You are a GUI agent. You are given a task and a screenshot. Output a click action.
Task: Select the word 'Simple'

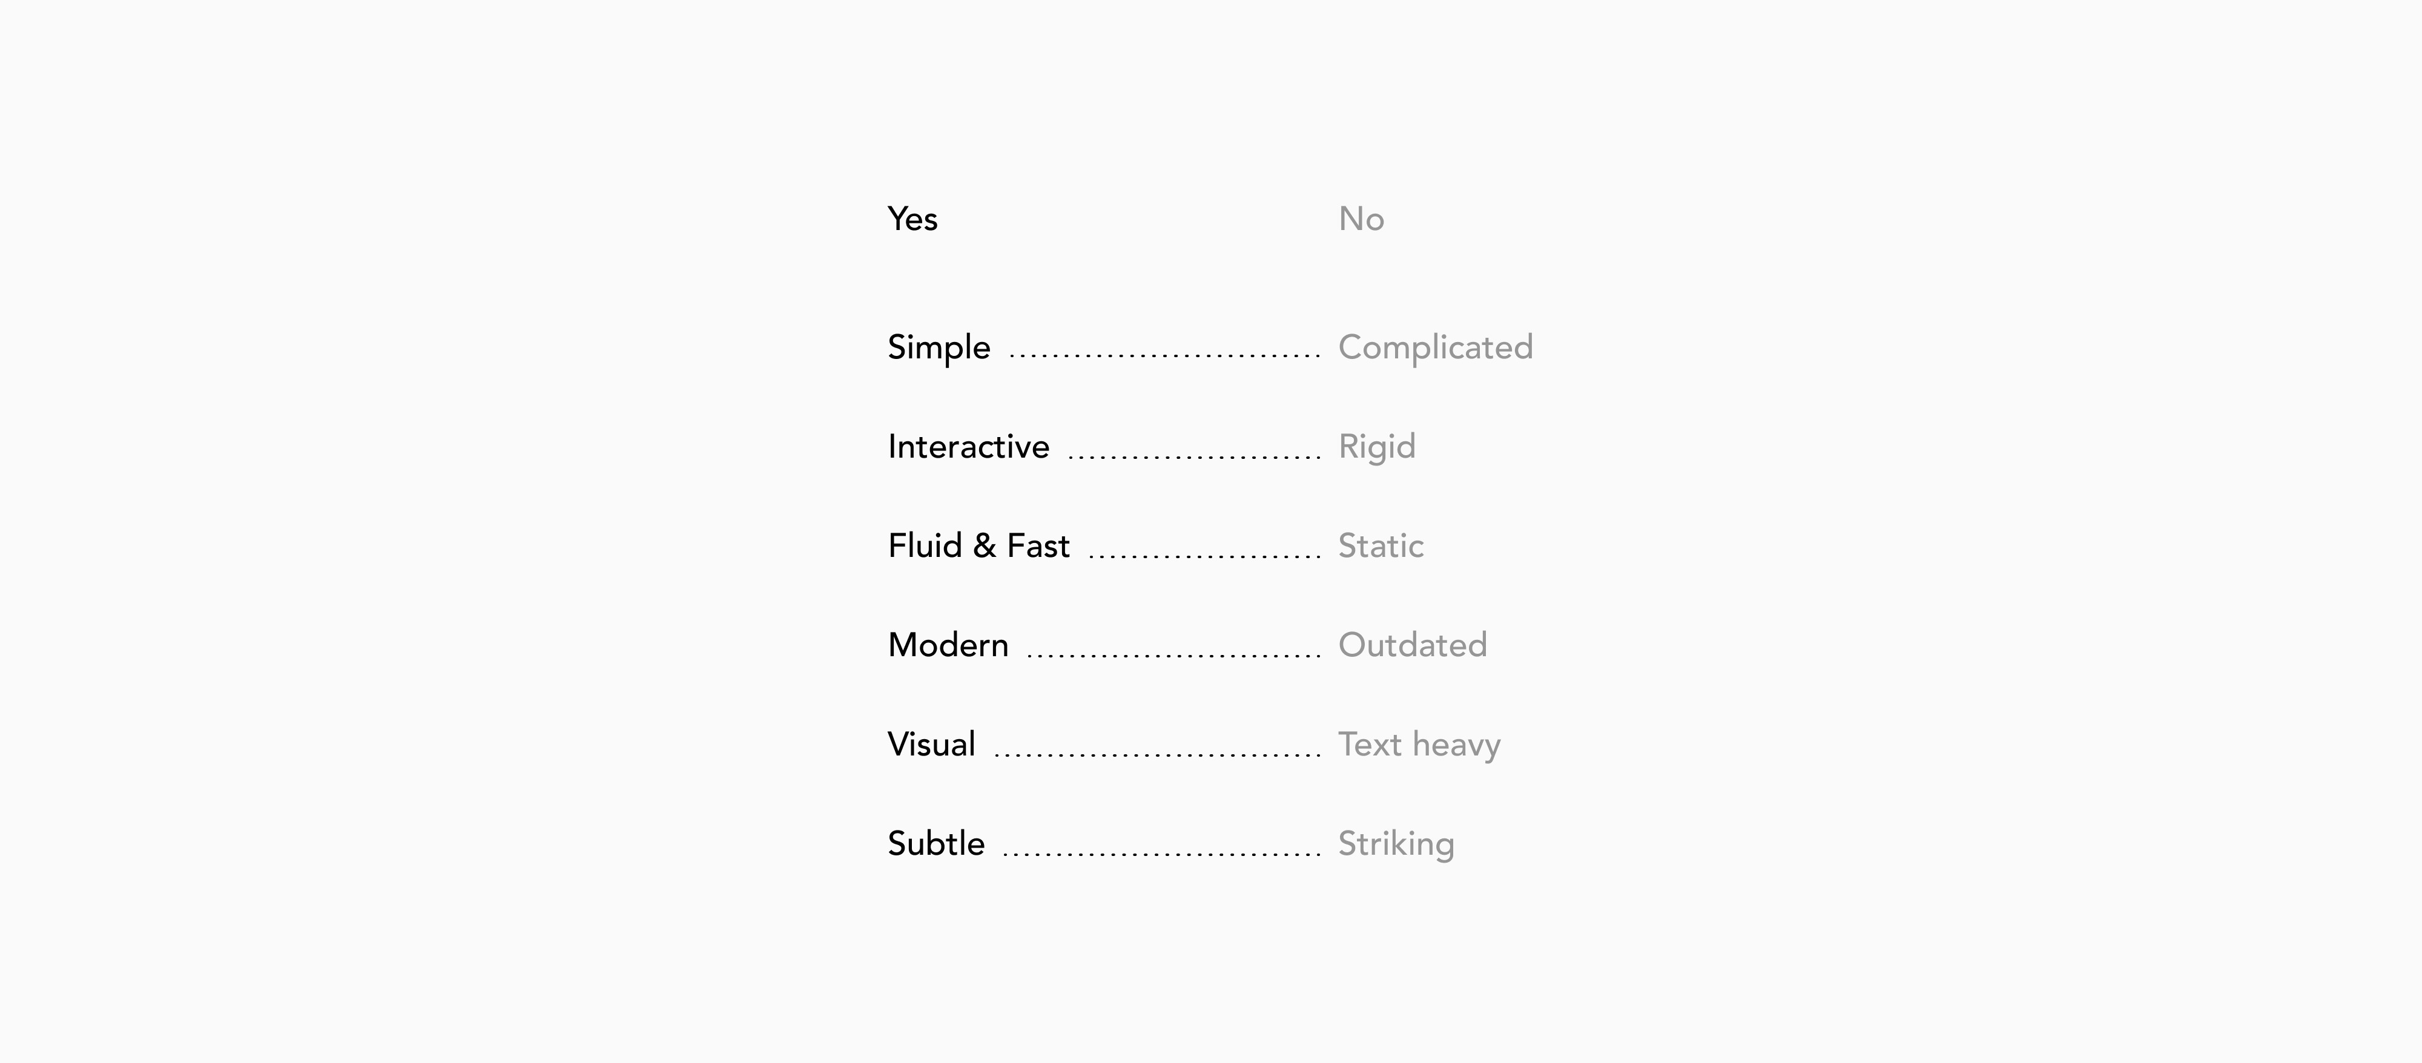[939, 347]
